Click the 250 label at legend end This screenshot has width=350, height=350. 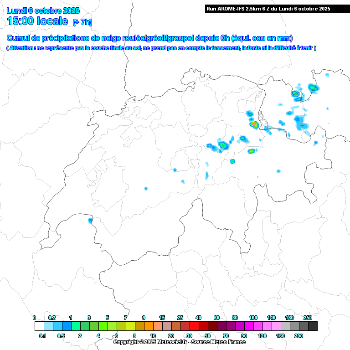308,318
